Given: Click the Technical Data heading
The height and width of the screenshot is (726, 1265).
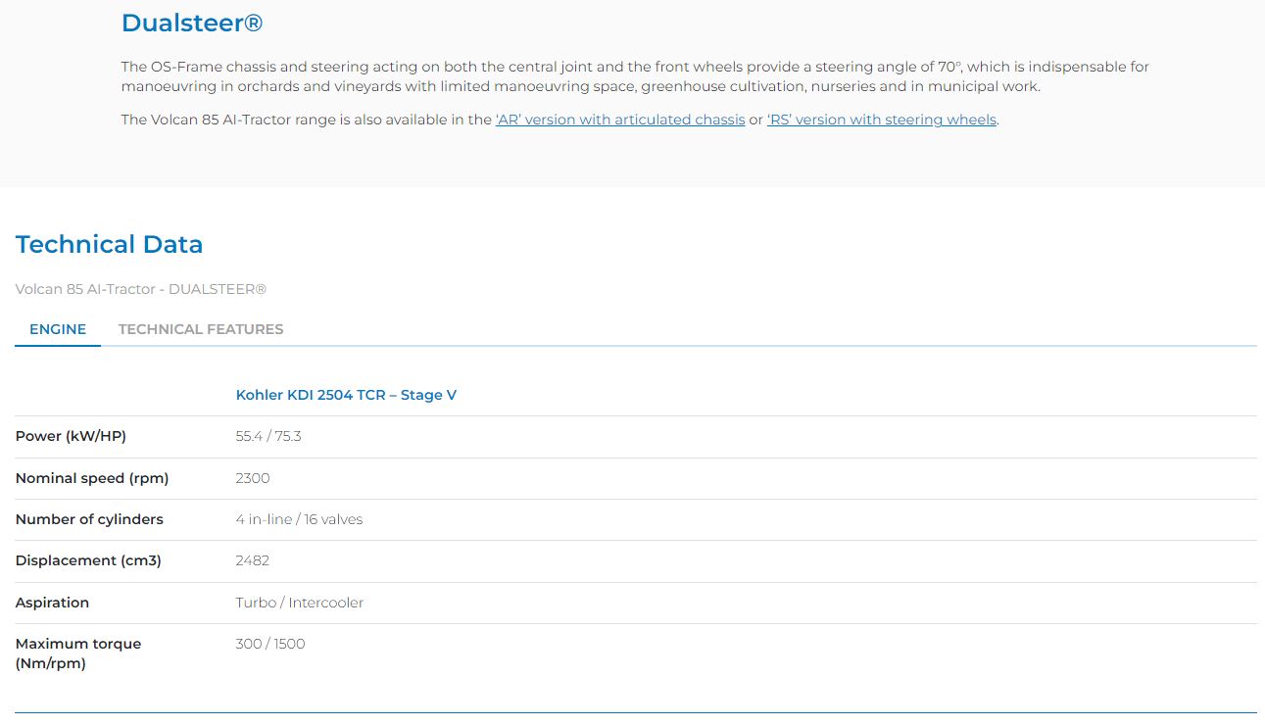Looking at the screenshot, I should point(109,244).
